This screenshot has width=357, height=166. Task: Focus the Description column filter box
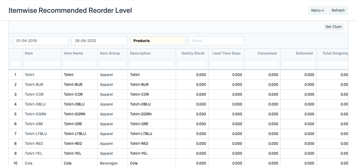pyautogui.click(x=152, y=64)
